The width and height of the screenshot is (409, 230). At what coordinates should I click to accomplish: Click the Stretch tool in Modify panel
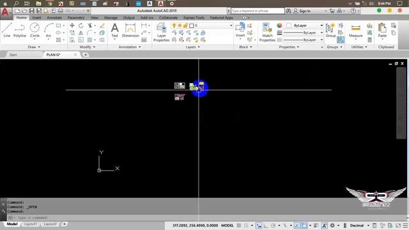point(72,40)
